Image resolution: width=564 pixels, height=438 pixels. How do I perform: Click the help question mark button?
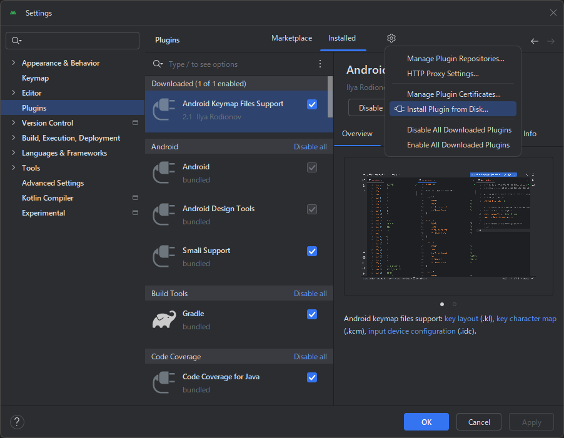pos(17,422)
